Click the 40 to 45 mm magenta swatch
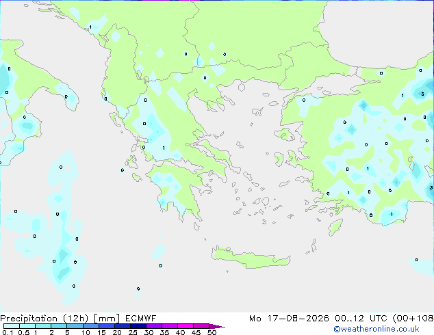 186,326
